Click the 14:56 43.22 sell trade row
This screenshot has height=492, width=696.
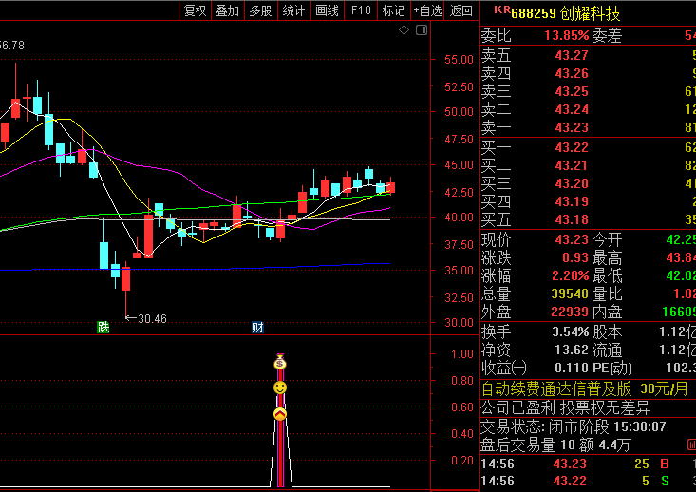click(588, 481)
